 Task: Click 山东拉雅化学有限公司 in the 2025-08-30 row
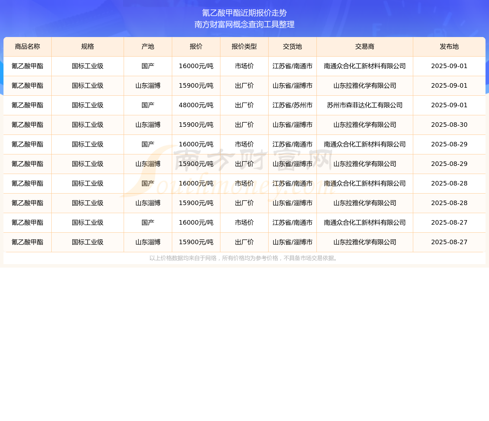tap(365, 125)
